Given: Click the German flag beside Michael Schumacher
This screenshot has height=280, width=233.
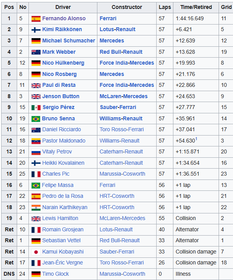Looking at the screenshot, I should [x=36, y=41].
